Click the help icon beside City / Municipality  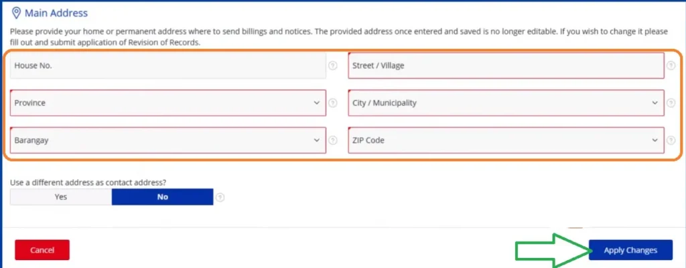(671, 104)
